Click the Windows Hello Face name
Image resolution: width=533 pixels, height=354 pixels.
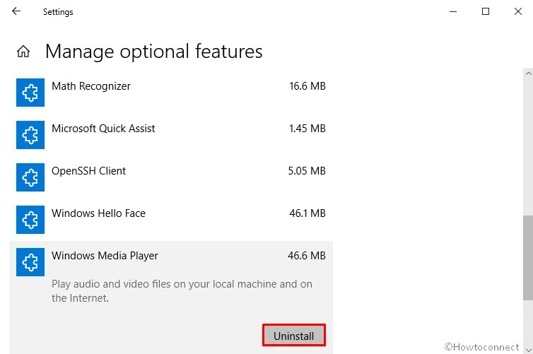pos(98,213)
